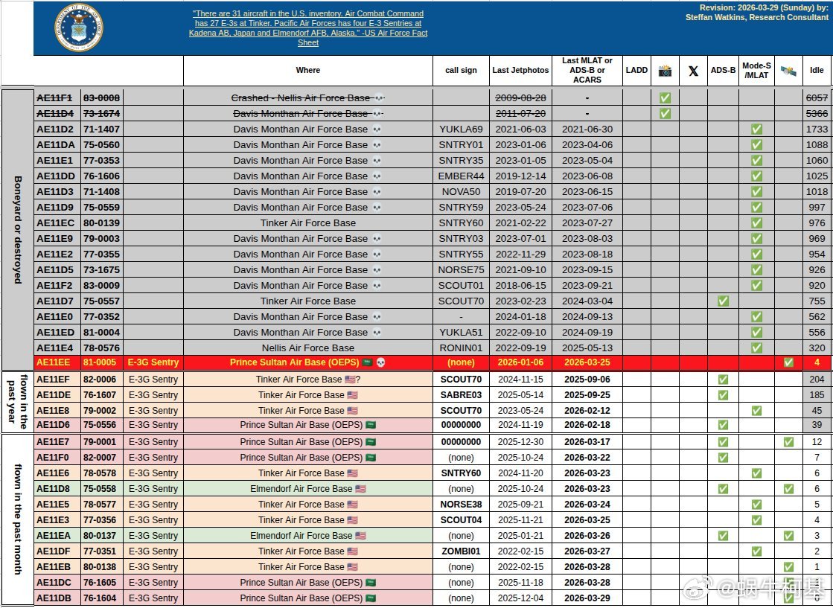Click the skull icon in the AE11E9 row
The height and width of the screenshot is (608, 833).
(x=377, y=239)
